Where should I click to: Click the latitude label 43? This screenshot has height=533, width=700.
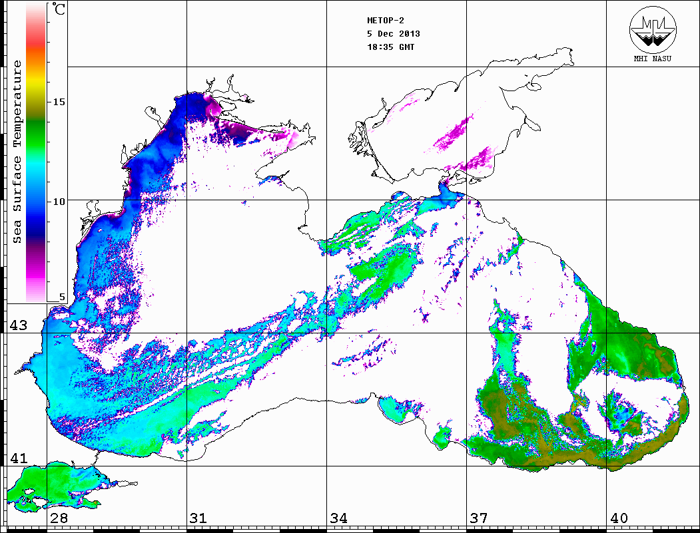(18, 325)
